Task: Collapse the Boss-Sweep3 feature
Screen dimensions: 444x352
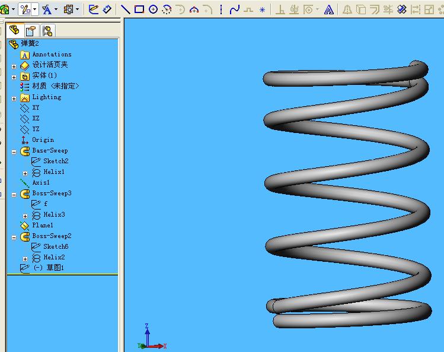Action: pyautogui.click(x=14, y=195)
